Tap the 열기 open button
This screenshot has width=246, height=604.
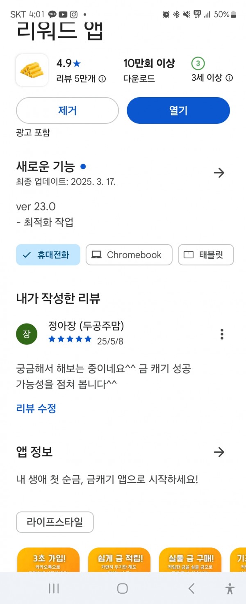pos(178,110)
